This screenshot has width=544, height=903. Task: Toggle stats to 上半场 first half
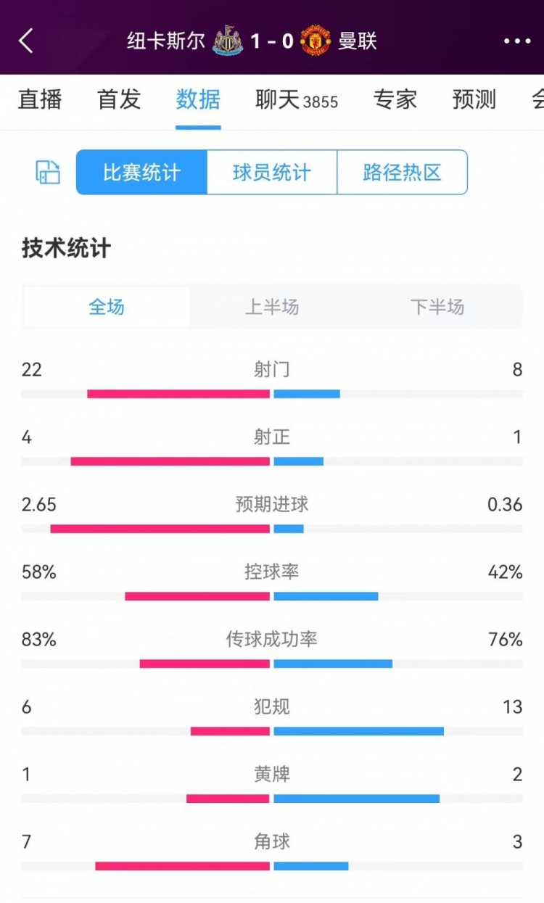coord(272,307)
